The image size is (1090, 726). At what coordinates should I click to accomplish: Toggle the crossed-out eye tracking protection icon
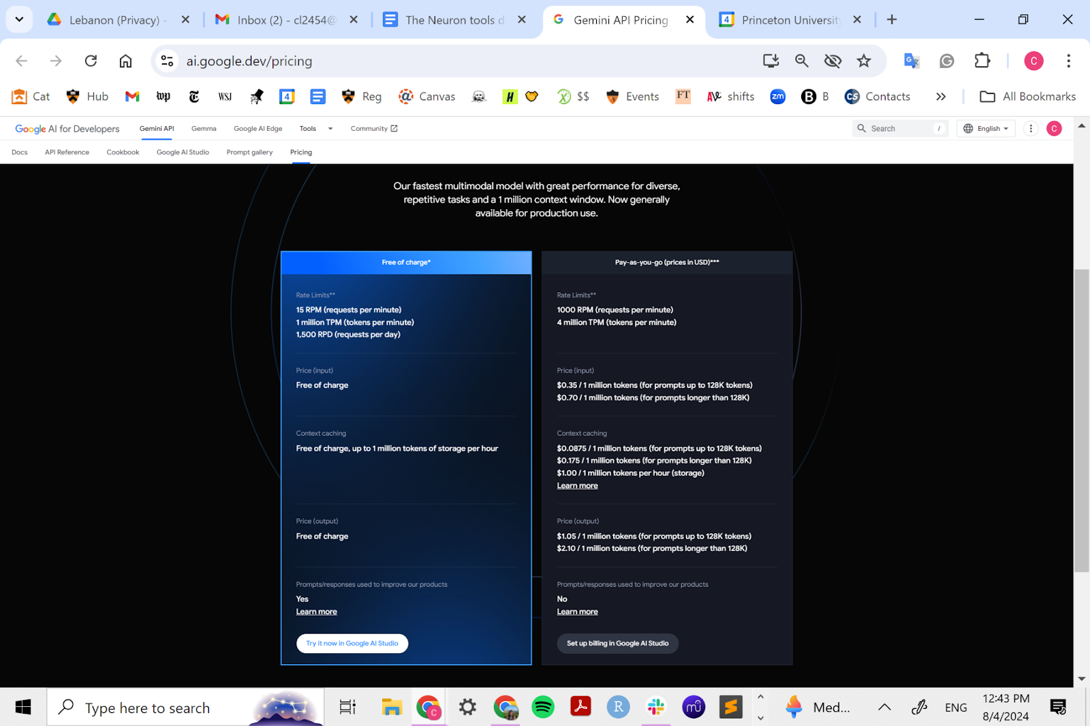(832, 61)
